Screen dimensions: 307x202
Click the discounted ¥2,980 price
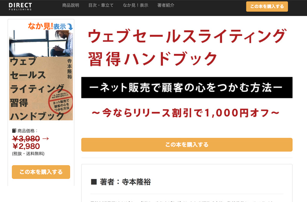click(26, 146)
